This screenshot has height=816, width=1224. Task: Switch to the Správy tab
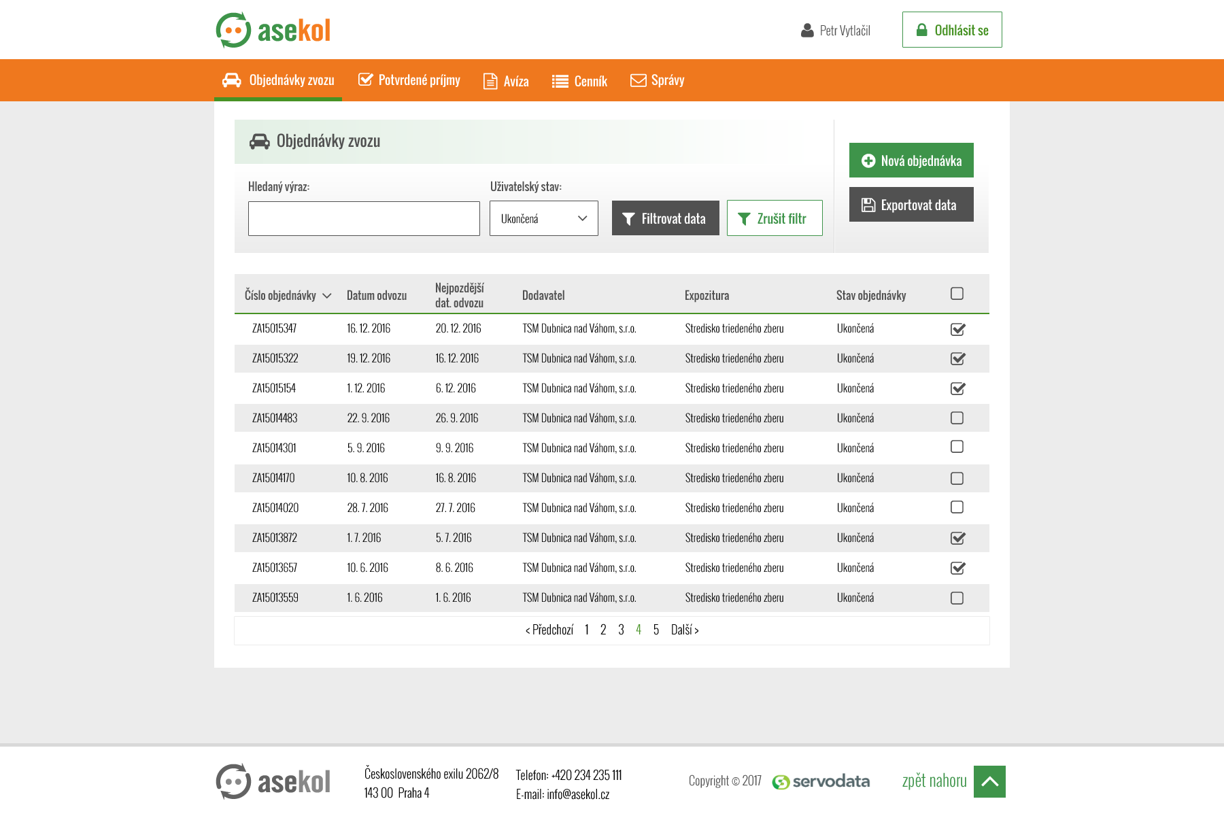pos(658,80)
